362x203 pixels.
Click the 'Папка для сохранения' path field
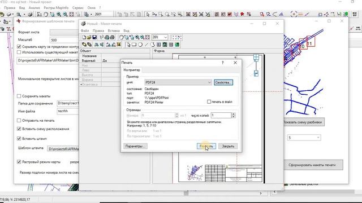click(68, 103)
